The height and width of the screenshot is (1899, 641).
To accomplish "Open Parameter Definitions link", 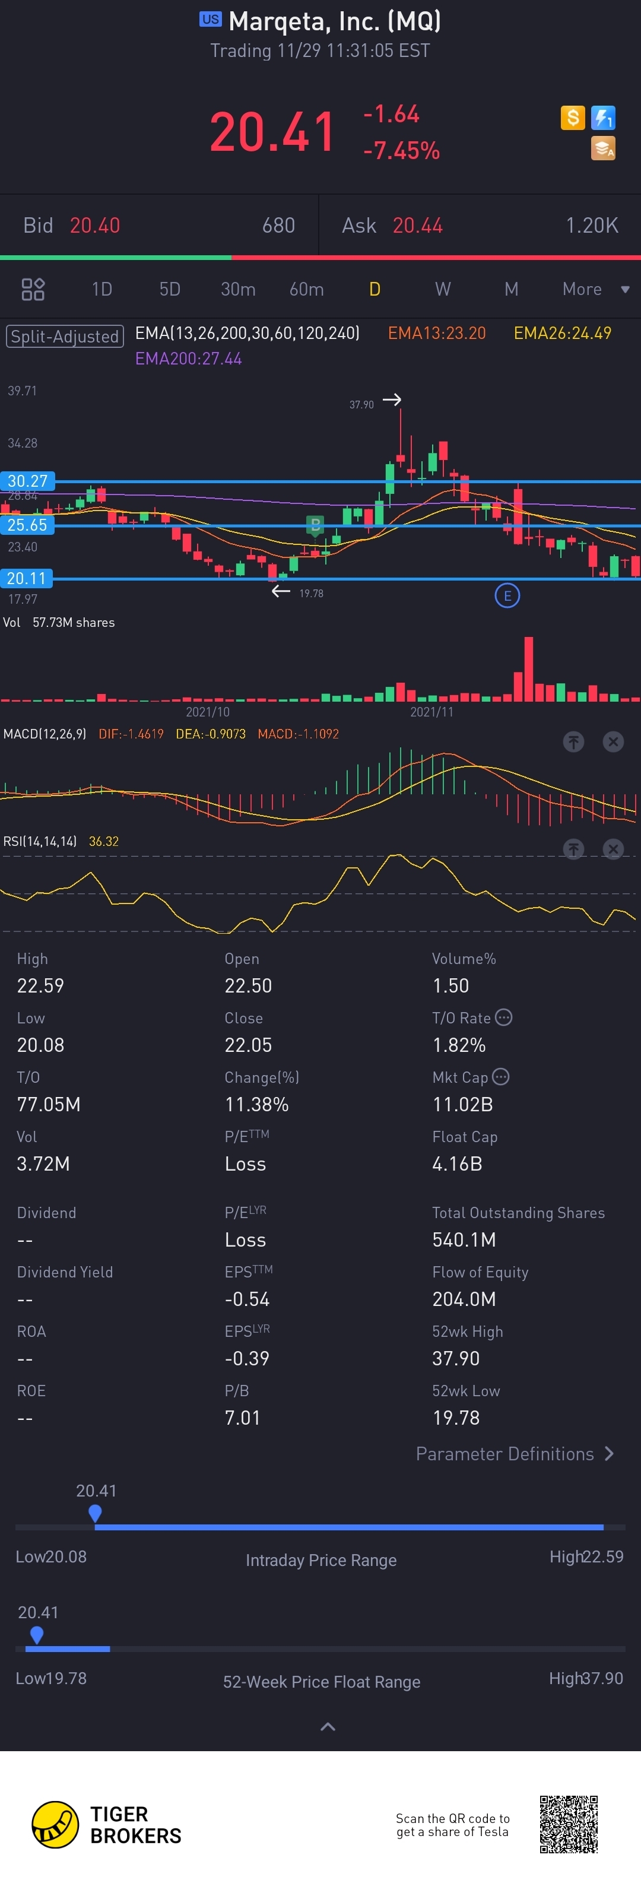I will [514, 1454].
